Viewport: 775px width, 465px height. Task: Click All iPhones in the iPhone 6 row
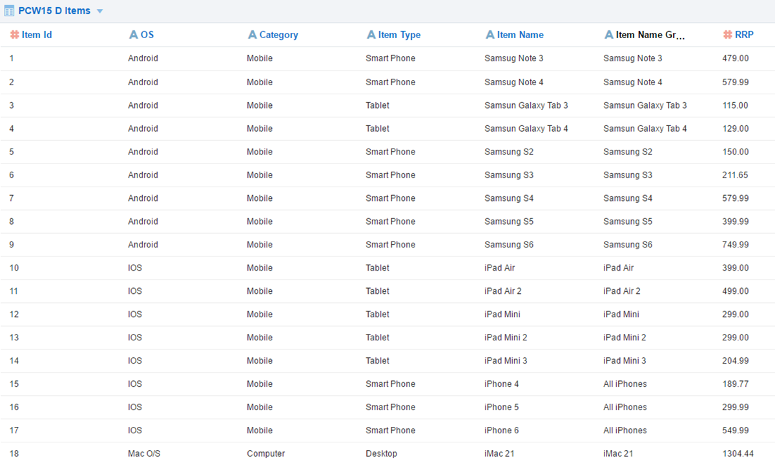[x=625, y=431]
